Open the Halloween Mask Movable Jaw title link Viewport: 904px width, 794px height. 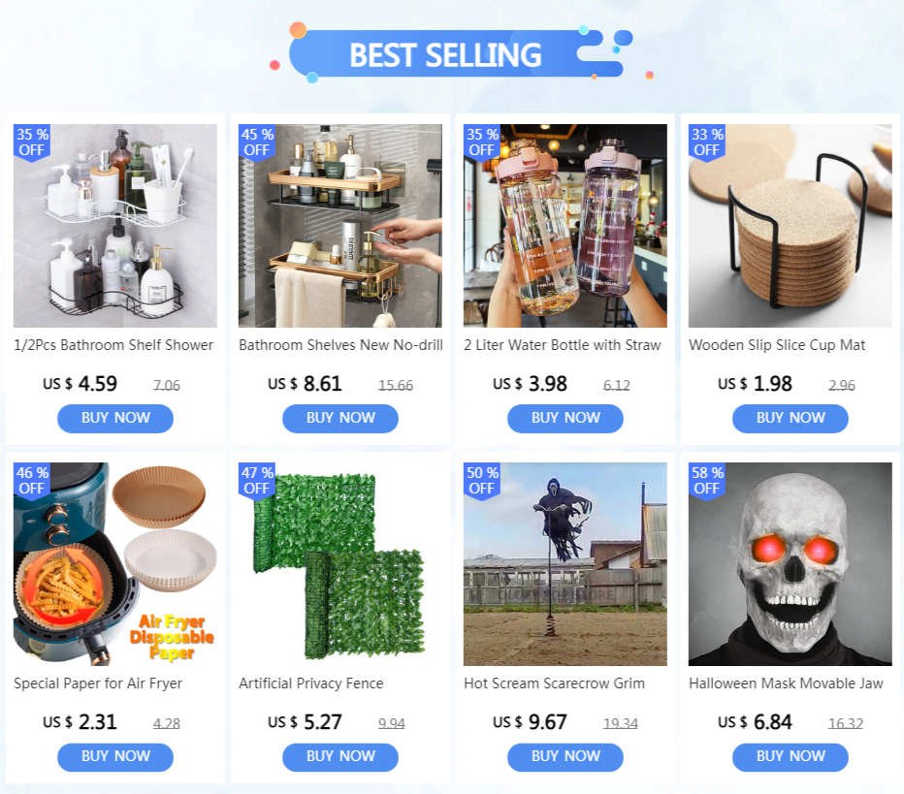pos(786,683)
